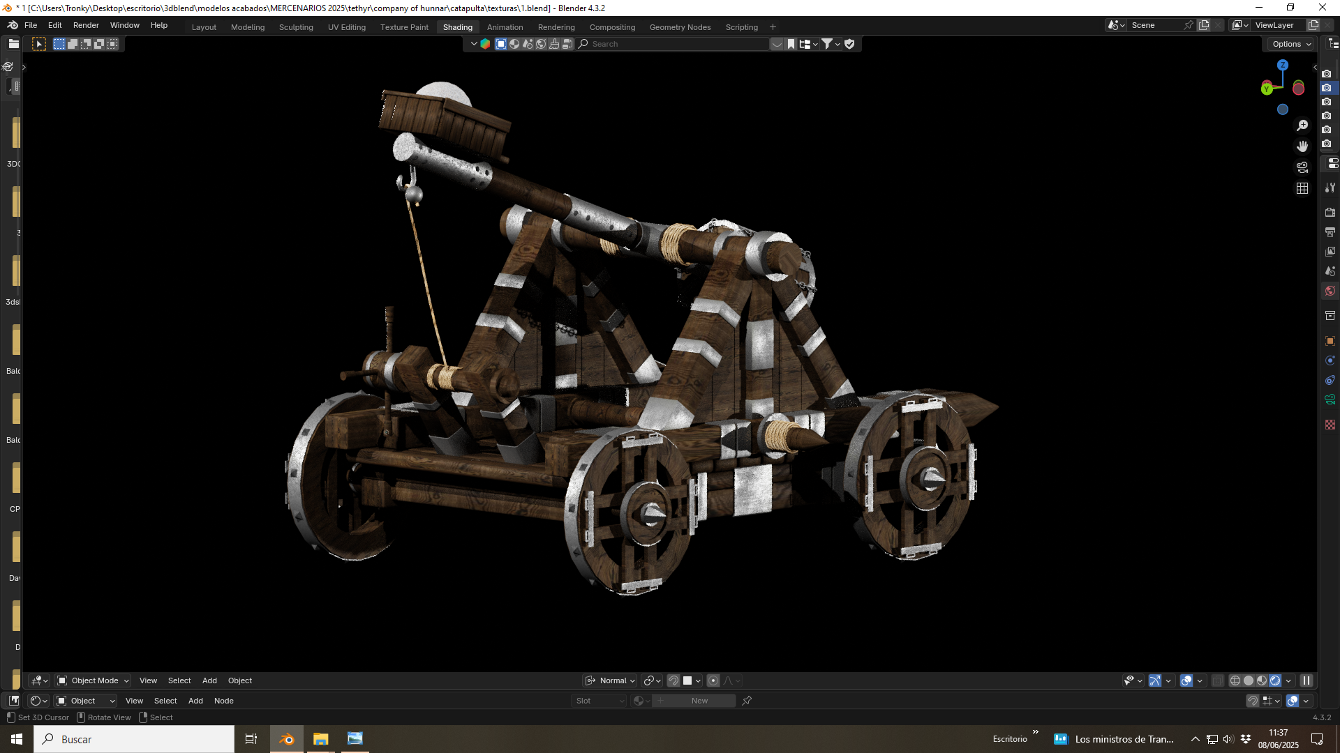The image size is (1340, 753).
Task: Click the New material button
Action: coord(699,701)
